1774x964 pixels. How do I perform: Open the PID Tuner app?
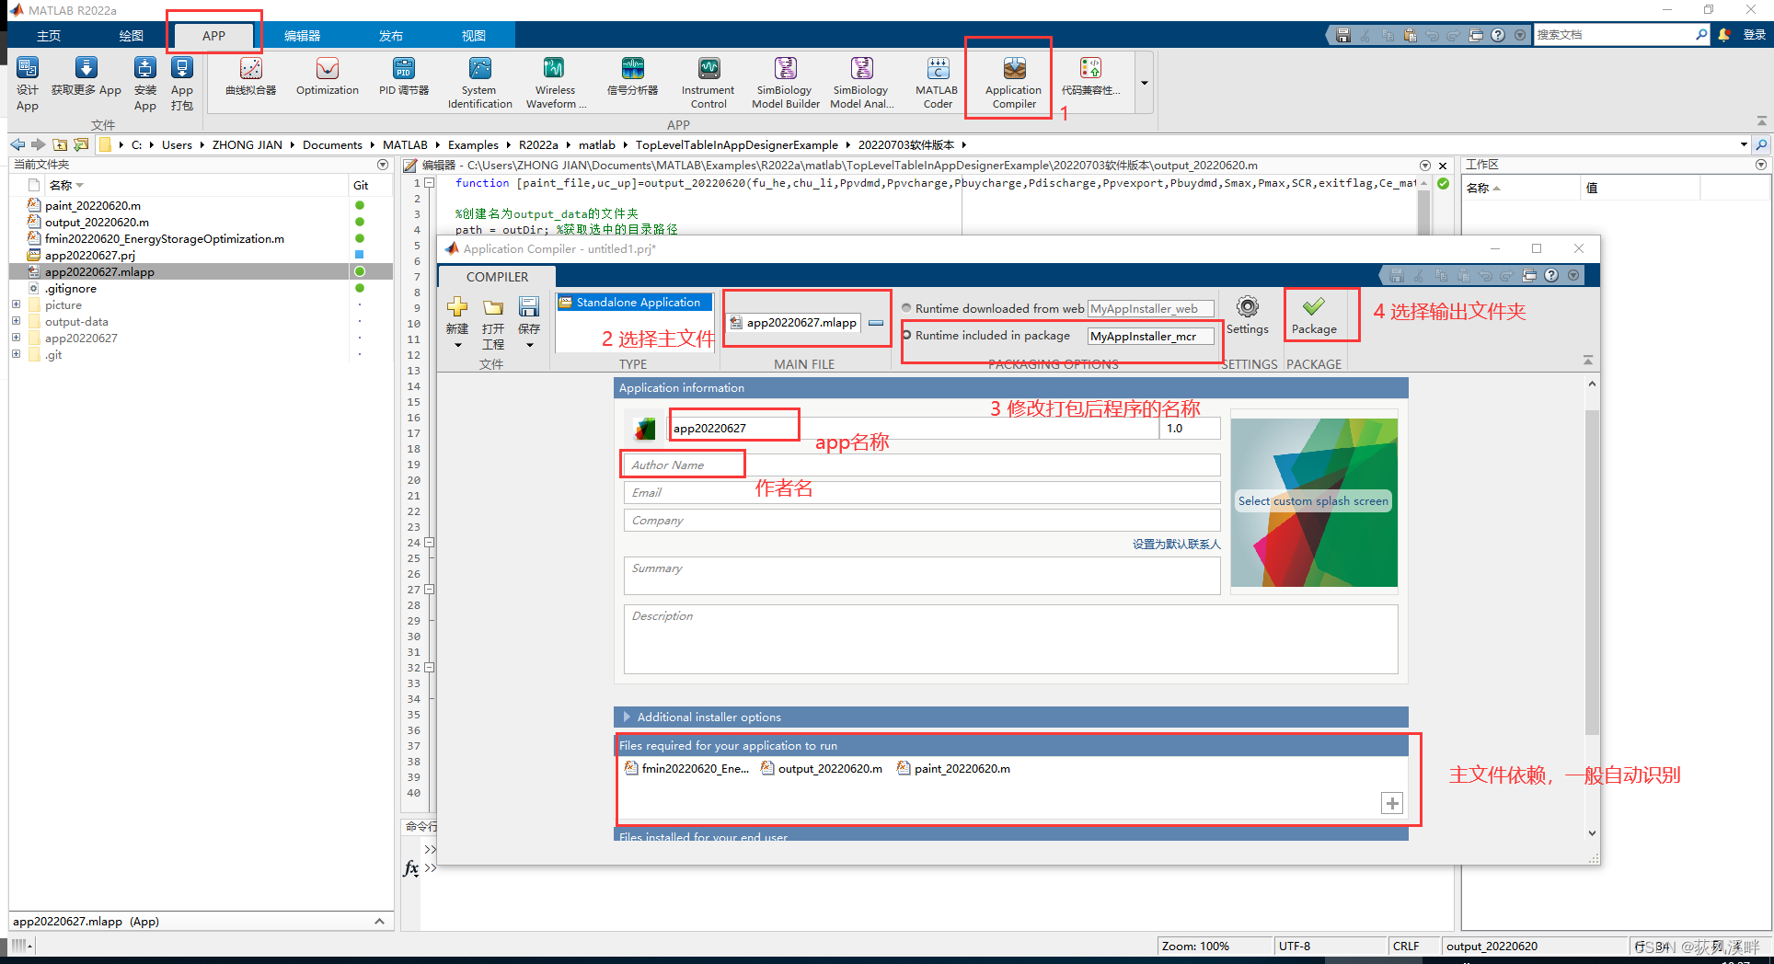click(404, 76)
